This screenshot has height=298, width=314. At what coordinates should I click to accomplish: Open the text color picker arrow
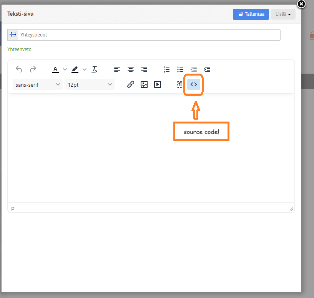click(65, 69)
